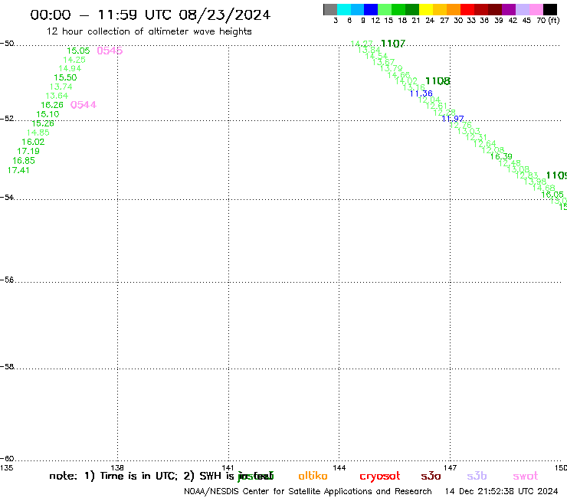Screen dimensions: 567x498
Task: Click the 's3b' satellite legend label
Action: [x=477, y=476]
